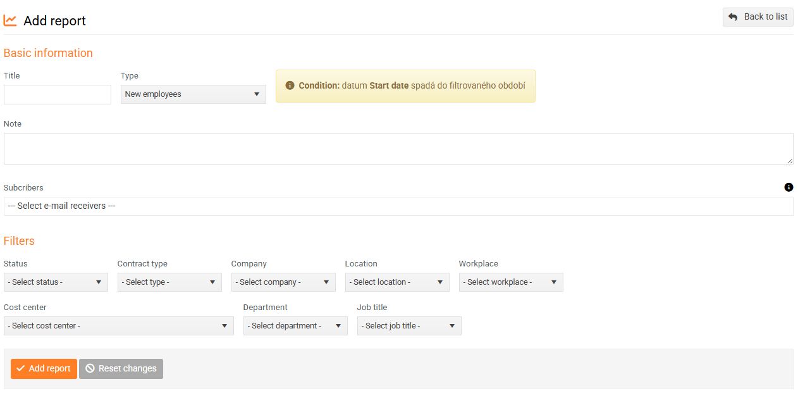The height and width of the screenshot is (393, 798).
Task: Expand the Department filter dropdown
Action: pos(295,326)
